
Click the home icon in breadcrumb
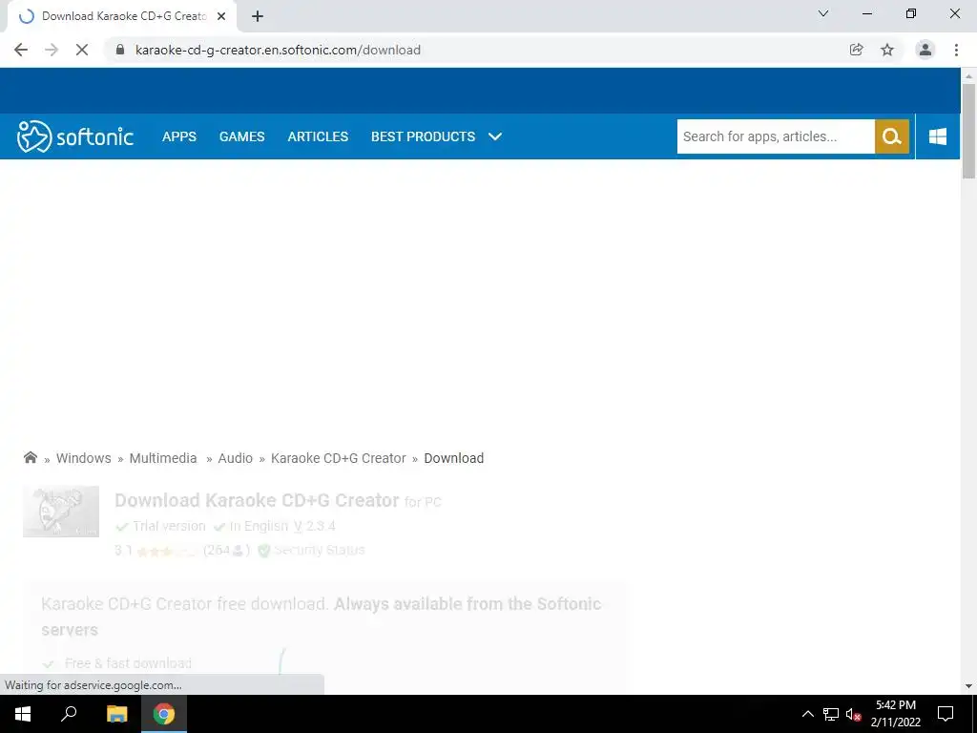[30, 457]
